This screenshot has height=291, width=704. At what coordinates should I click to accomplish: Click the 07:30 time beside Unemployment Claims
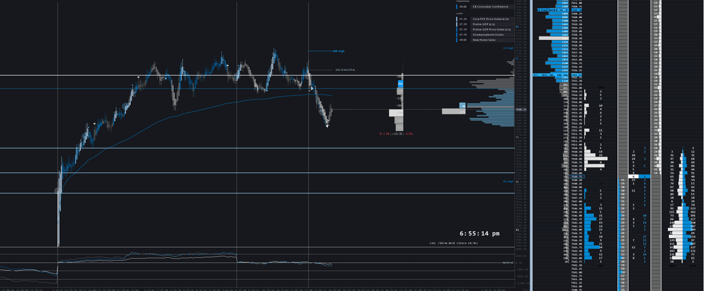coord(463,35)
